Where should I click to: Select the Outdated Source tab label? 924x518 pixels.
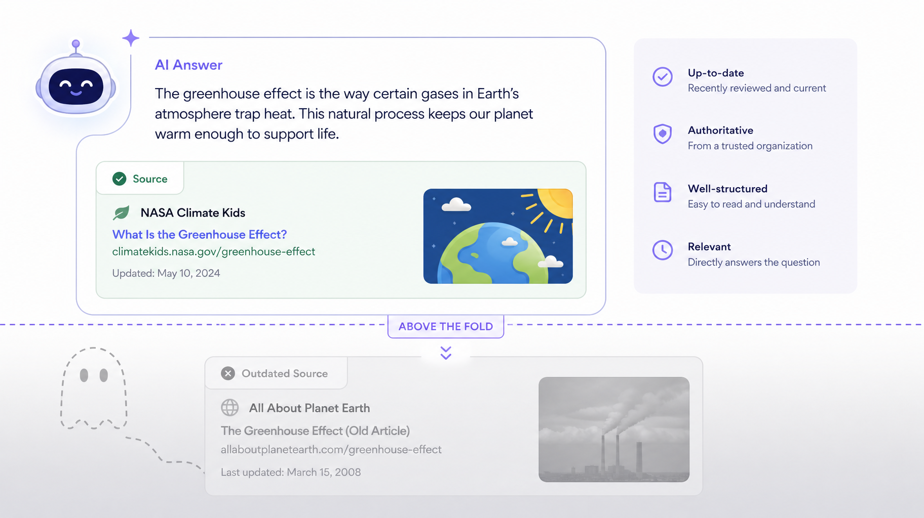285,373
